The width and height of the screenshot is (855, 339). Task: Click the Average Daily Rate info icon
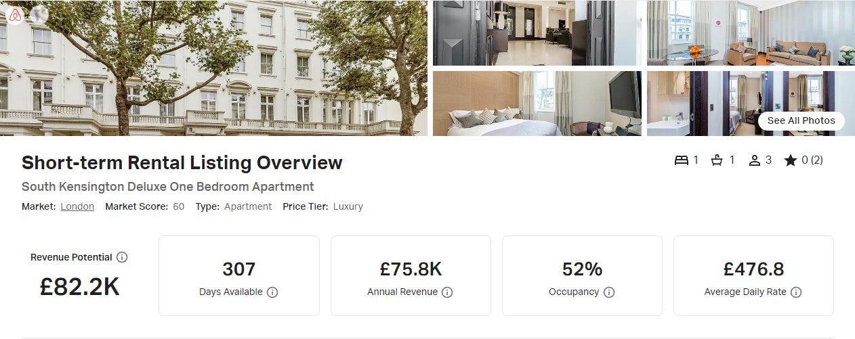pyautogui.click(x=796, y=292)
